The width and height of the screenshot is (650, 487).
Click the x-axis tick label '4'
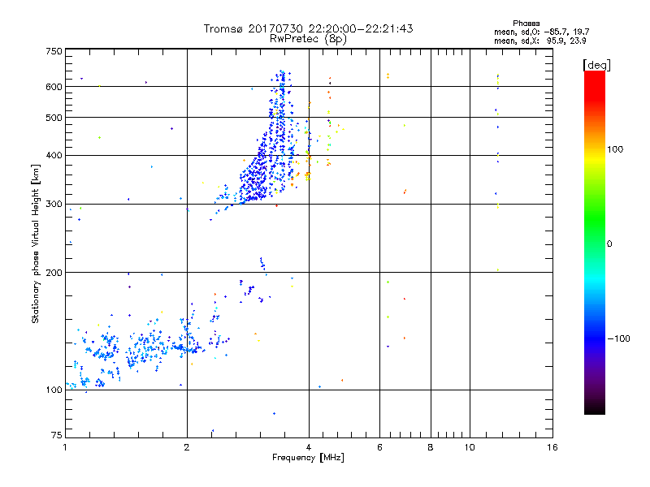309,447
